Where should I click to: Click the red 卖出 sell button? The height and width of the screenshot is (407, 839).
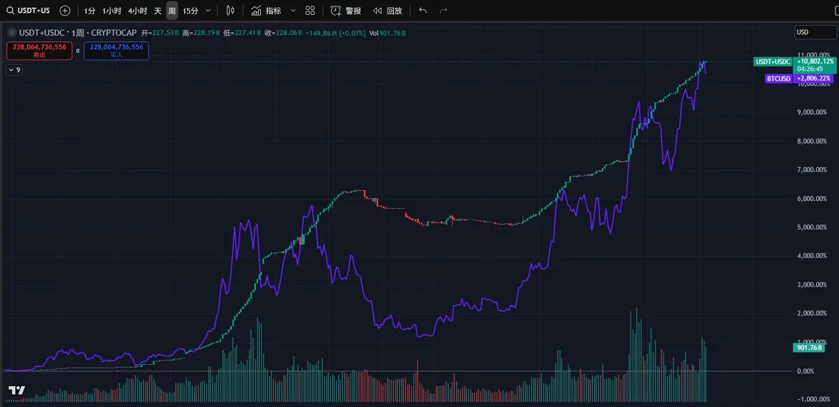coord(40,50)
